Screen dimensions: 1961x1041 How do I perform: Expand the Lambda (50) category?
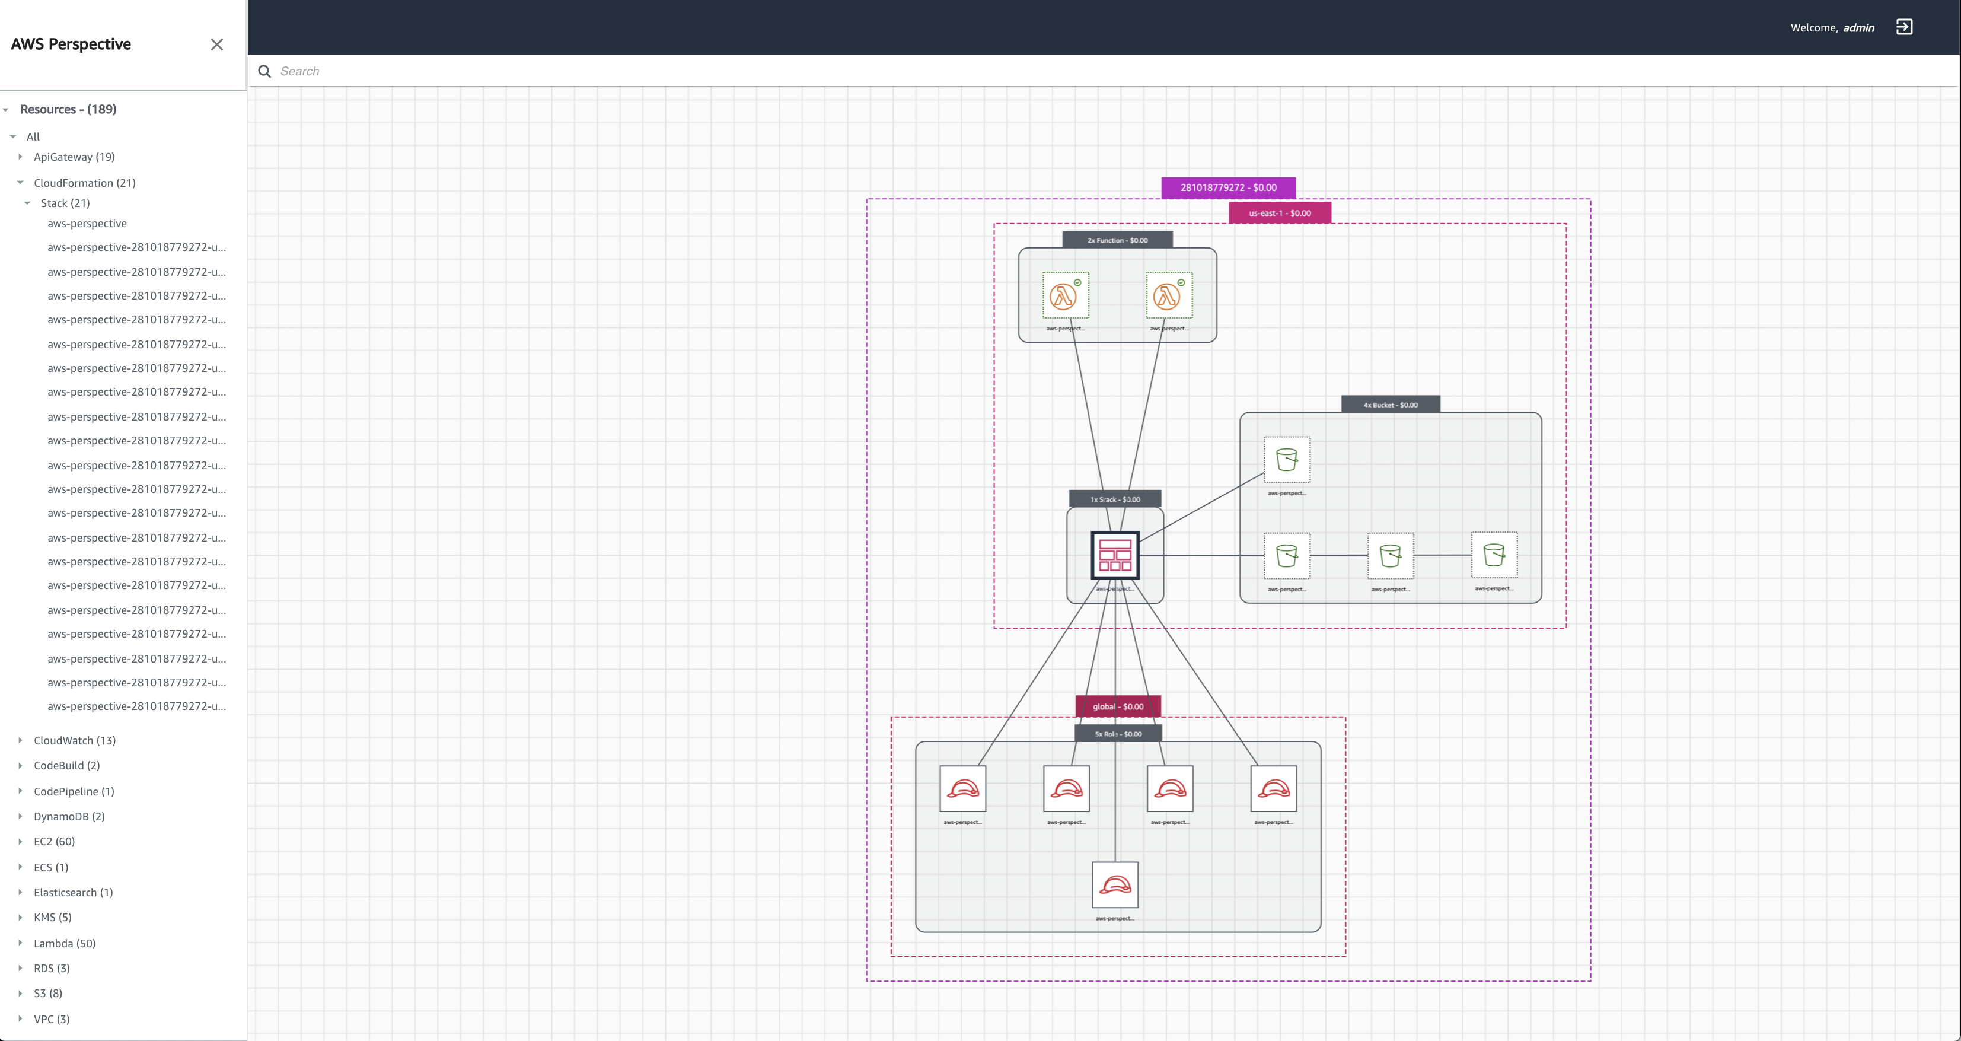(x=20, y=943)
